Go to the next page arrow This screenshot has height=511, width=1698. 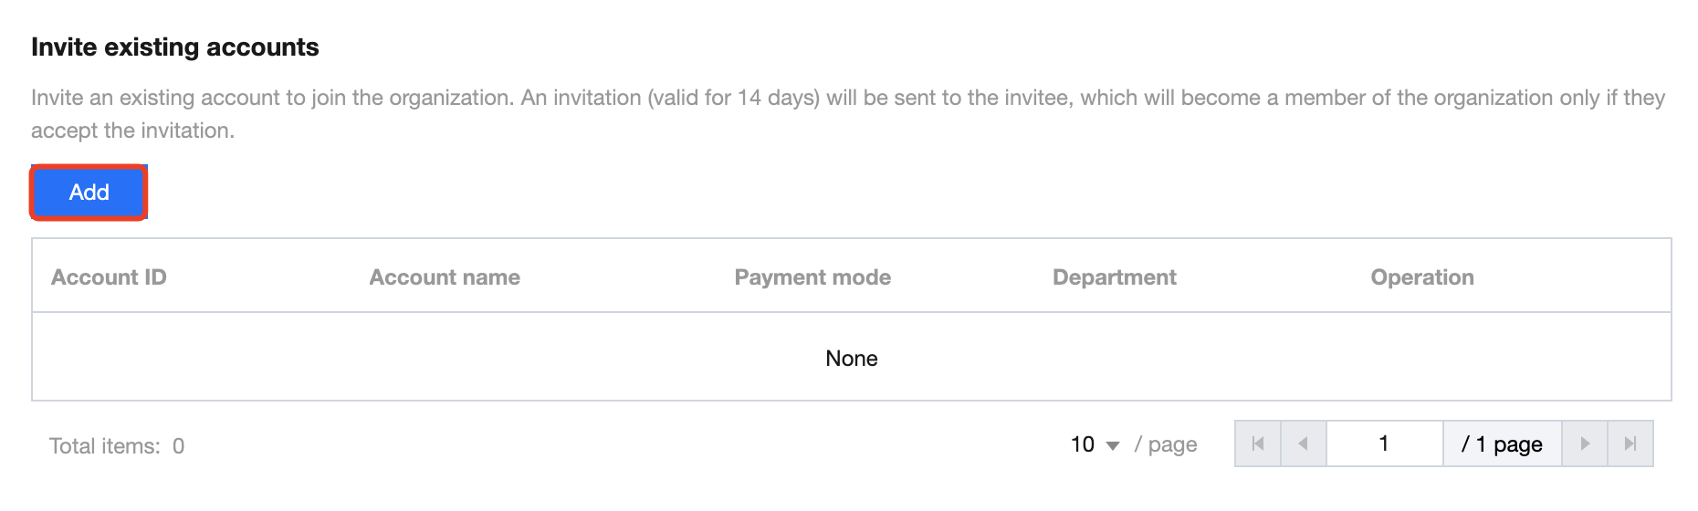1585,444
